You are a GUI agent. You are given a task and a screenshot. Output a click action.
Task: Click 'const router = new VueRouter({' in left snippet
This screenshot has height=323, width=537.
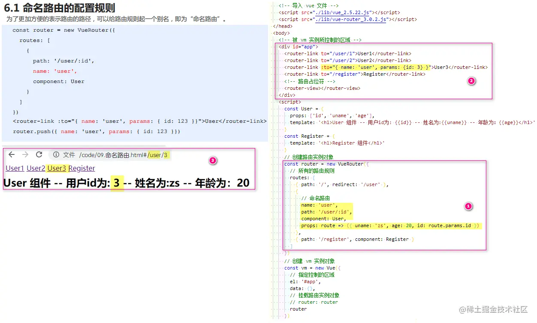pos(64,30)
